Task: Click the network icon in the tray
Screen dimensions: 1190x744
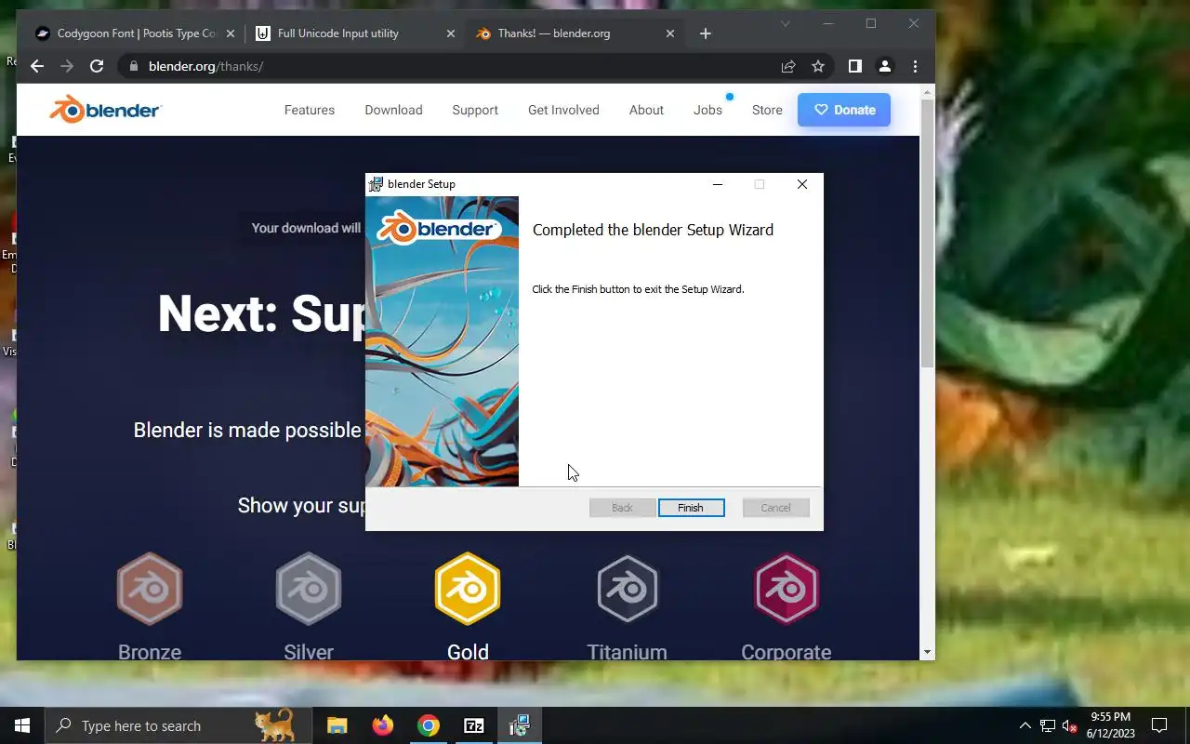Action: pyautogui.click(x=1048, y=725)
